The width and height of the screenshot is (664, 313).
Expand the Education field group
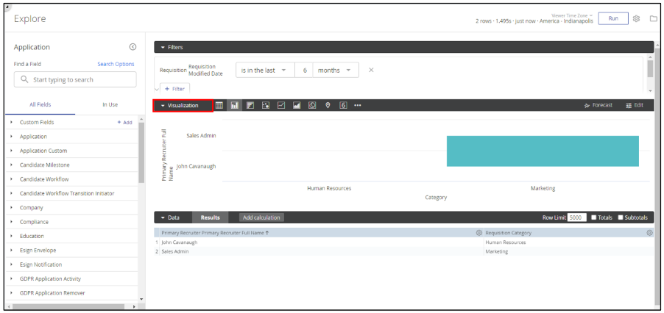pyautogui.click(x=12, y=236)
